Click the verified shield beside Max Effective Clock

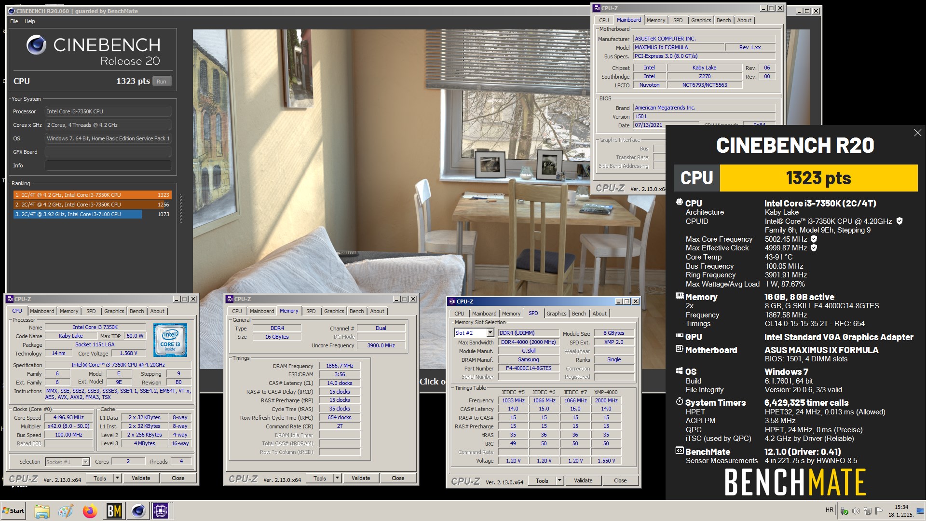(814, 248)
